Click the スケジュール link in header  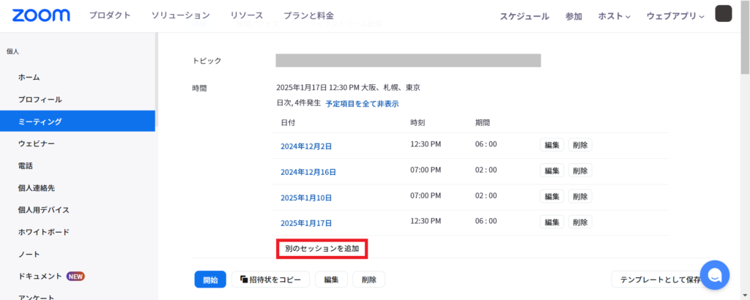point(524,16)
